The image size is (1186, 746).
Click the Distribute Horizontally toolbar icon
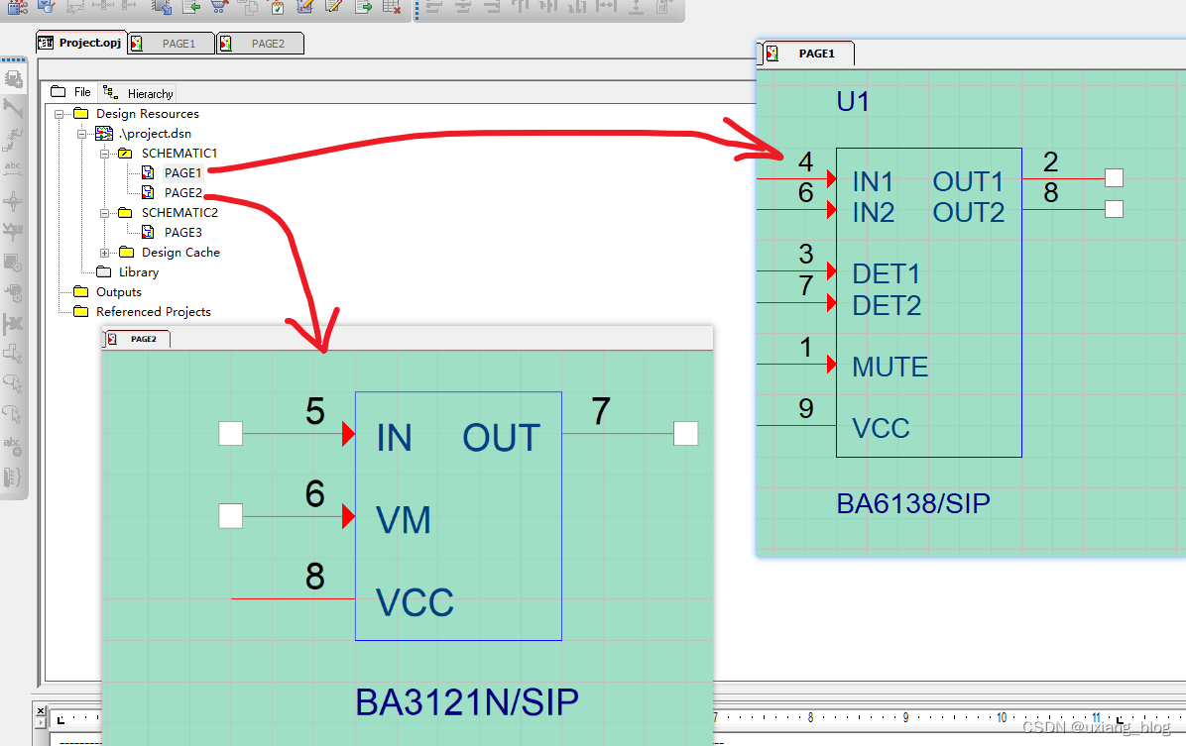(x=607, y=7)
